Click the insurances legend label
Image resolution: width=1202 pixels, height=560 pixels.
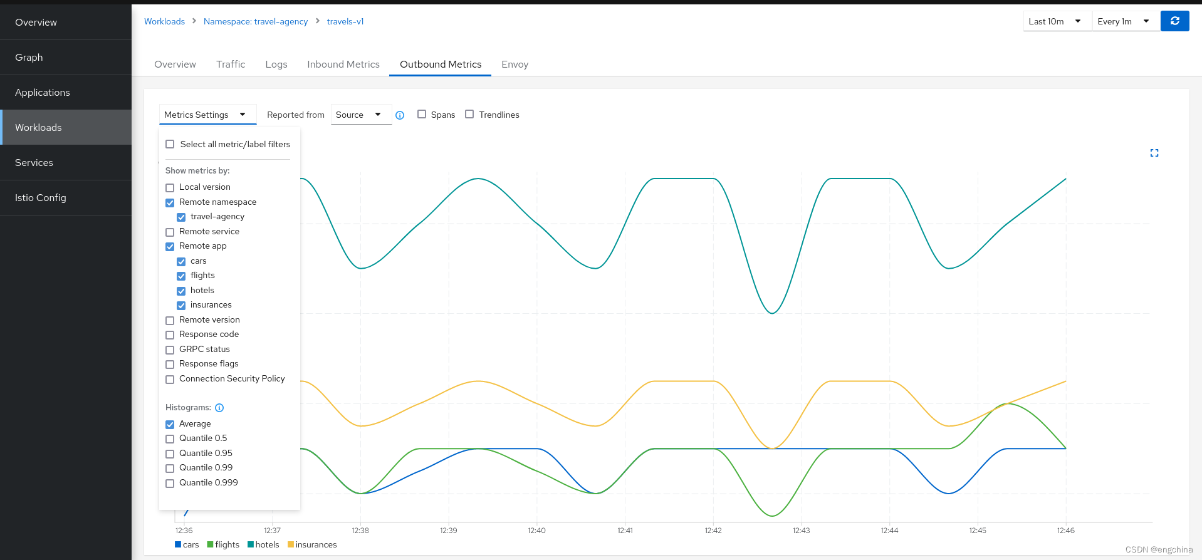(316, 544)
